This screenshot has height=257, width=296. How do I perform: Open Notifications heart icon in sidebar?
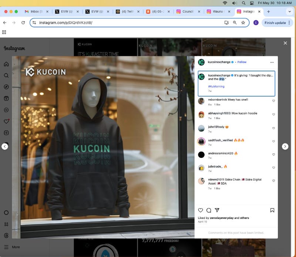click(6, 121)
